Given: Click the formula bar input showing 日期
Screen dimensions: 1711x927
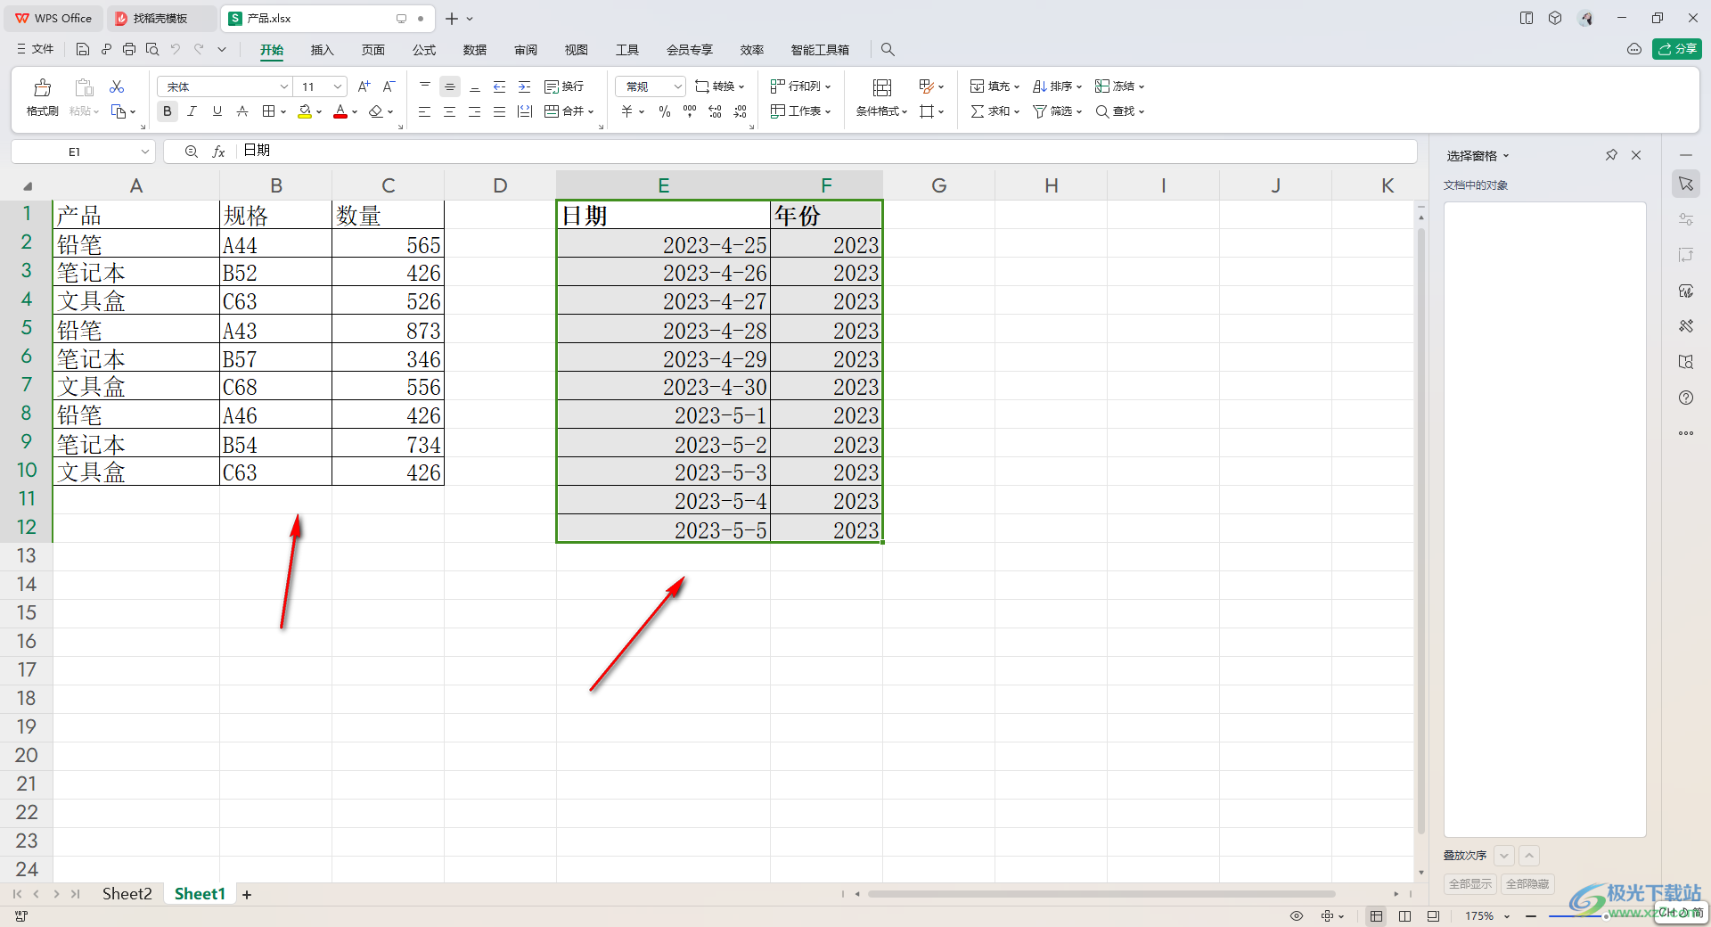Looking at the screenshot, I should click(827, 152).
